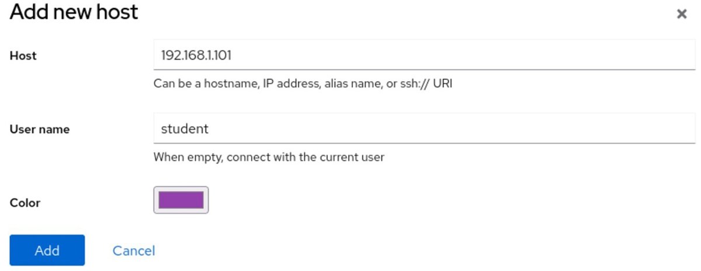Click the 'Add new host' dialog title
Screen dimensions: 701x271
[74, 12]
